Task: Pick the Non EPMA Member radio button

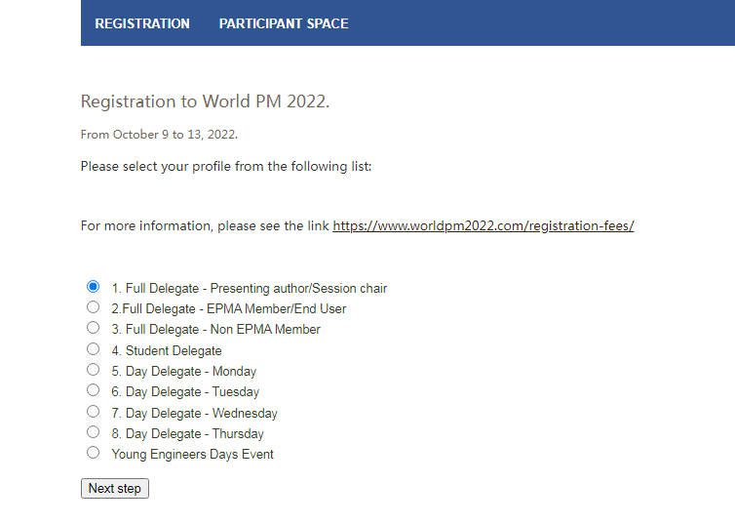Action: (93, 328)
